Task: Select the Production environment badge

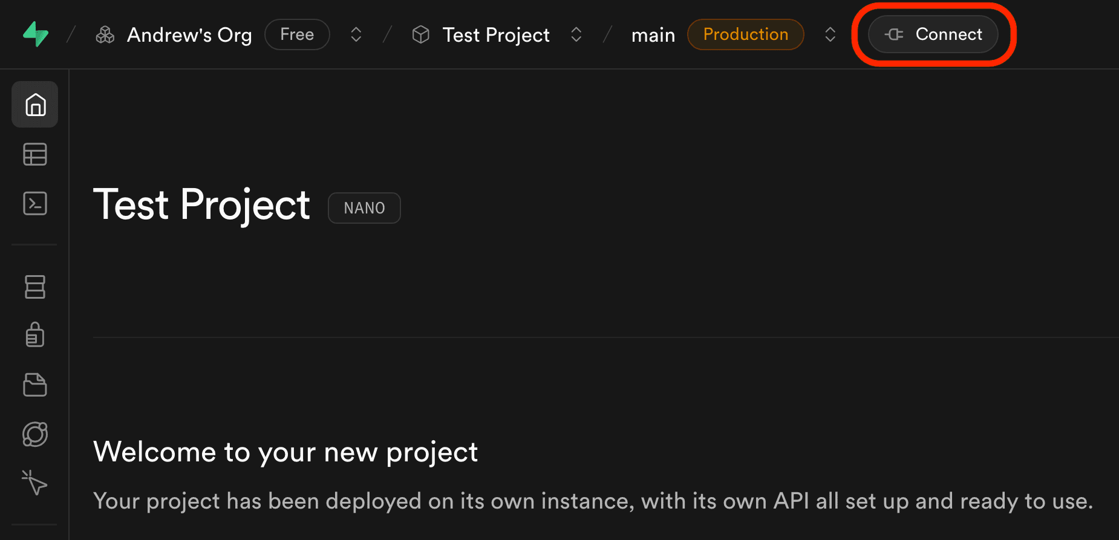Action: pos(745,34)
